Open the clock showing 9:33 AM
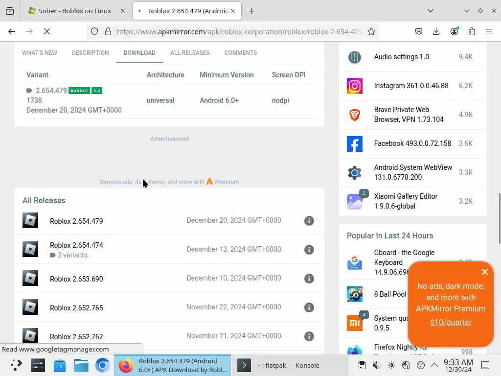This screenshot has width=501, height=376. (x=458, y=365)
